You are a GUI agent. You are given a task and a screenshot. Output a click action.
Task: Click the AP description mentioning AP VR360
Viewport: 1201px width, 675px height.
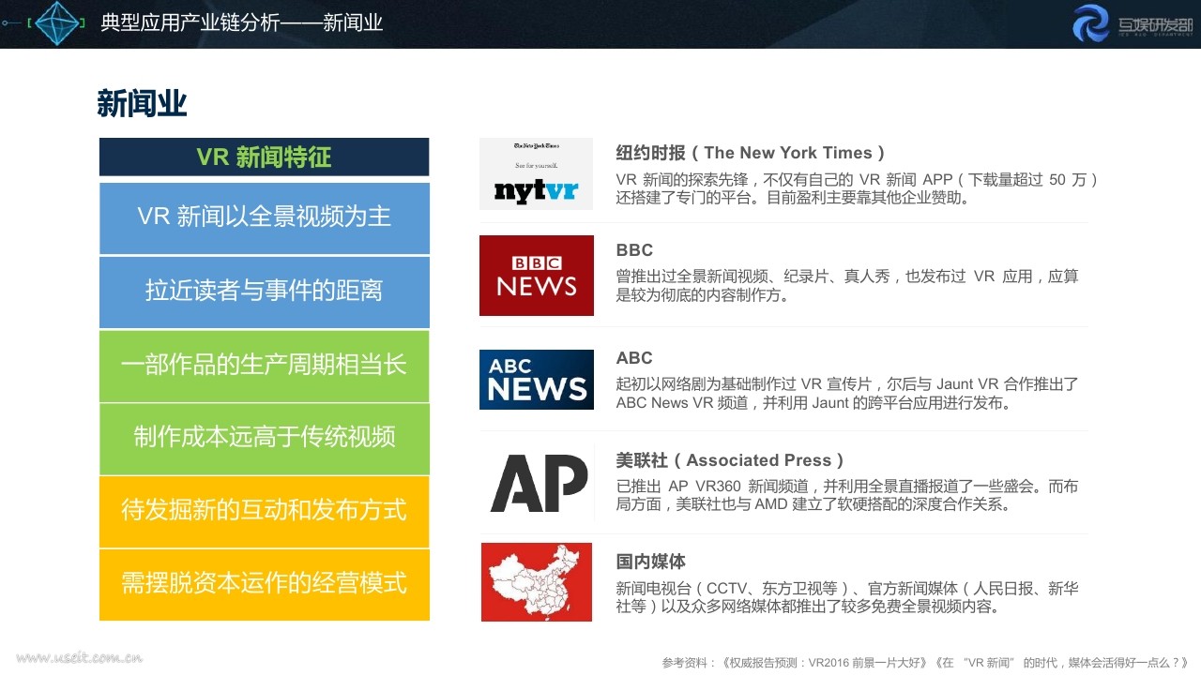[847, 495]
